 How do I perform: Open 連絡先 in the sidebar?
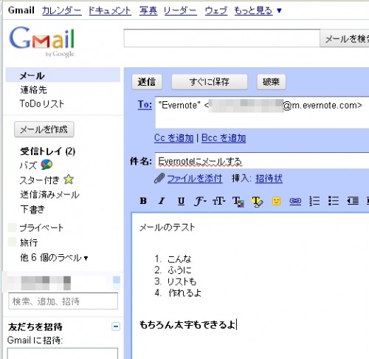33,90
